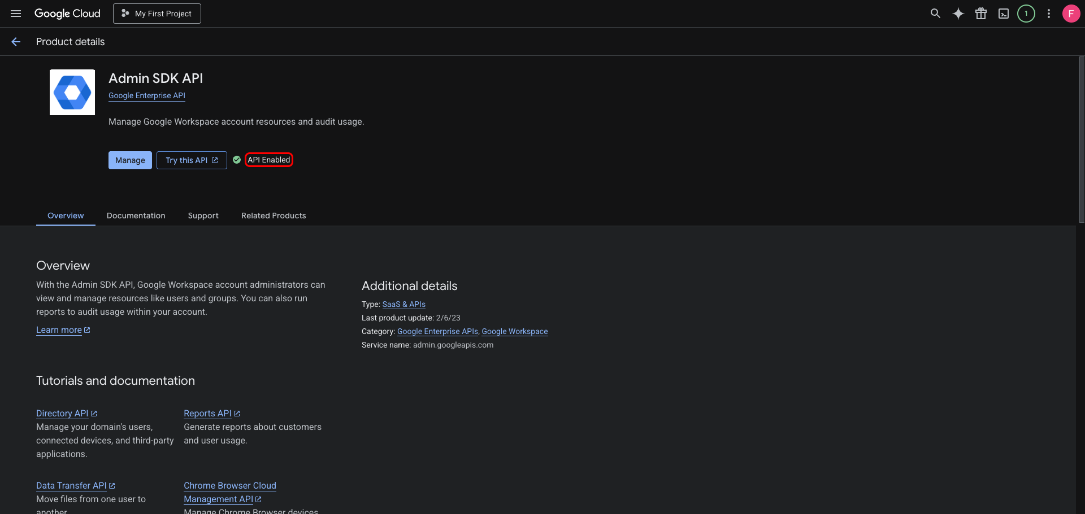Switch to the Support tab
Image resolution: width=1085 pixels, height=514 pixels.
pyautogui.click(x=203, y=216)
